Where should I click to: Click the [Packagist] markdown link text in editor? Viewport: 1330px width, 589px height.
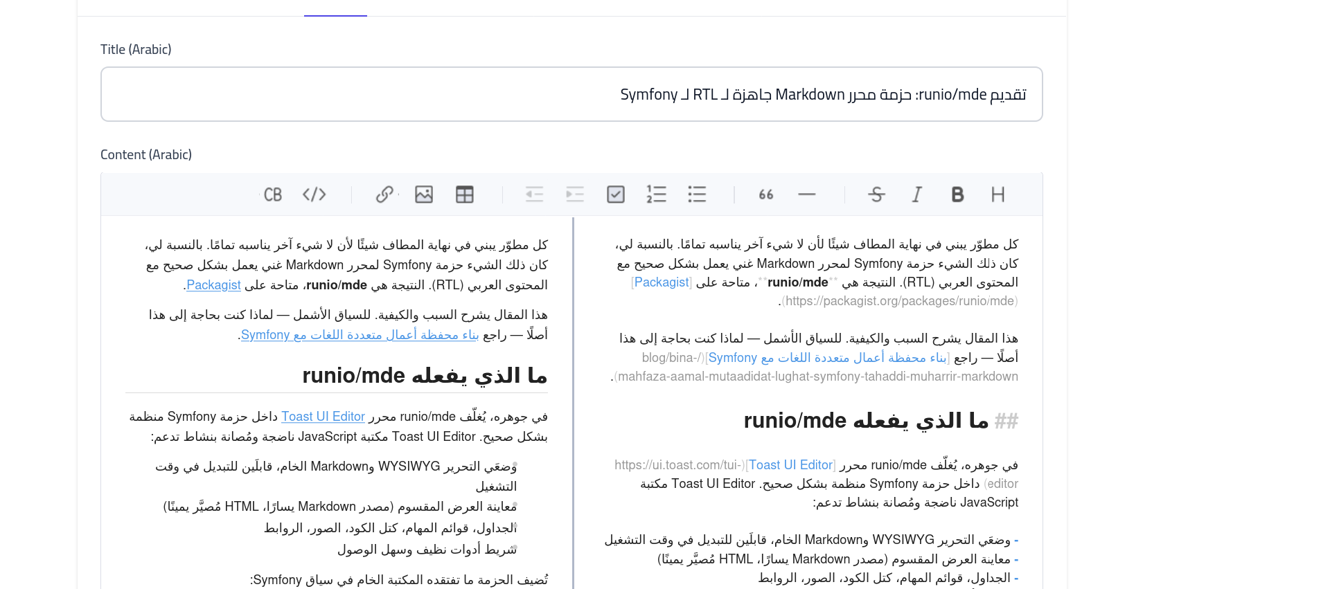[x=662, y=282]
